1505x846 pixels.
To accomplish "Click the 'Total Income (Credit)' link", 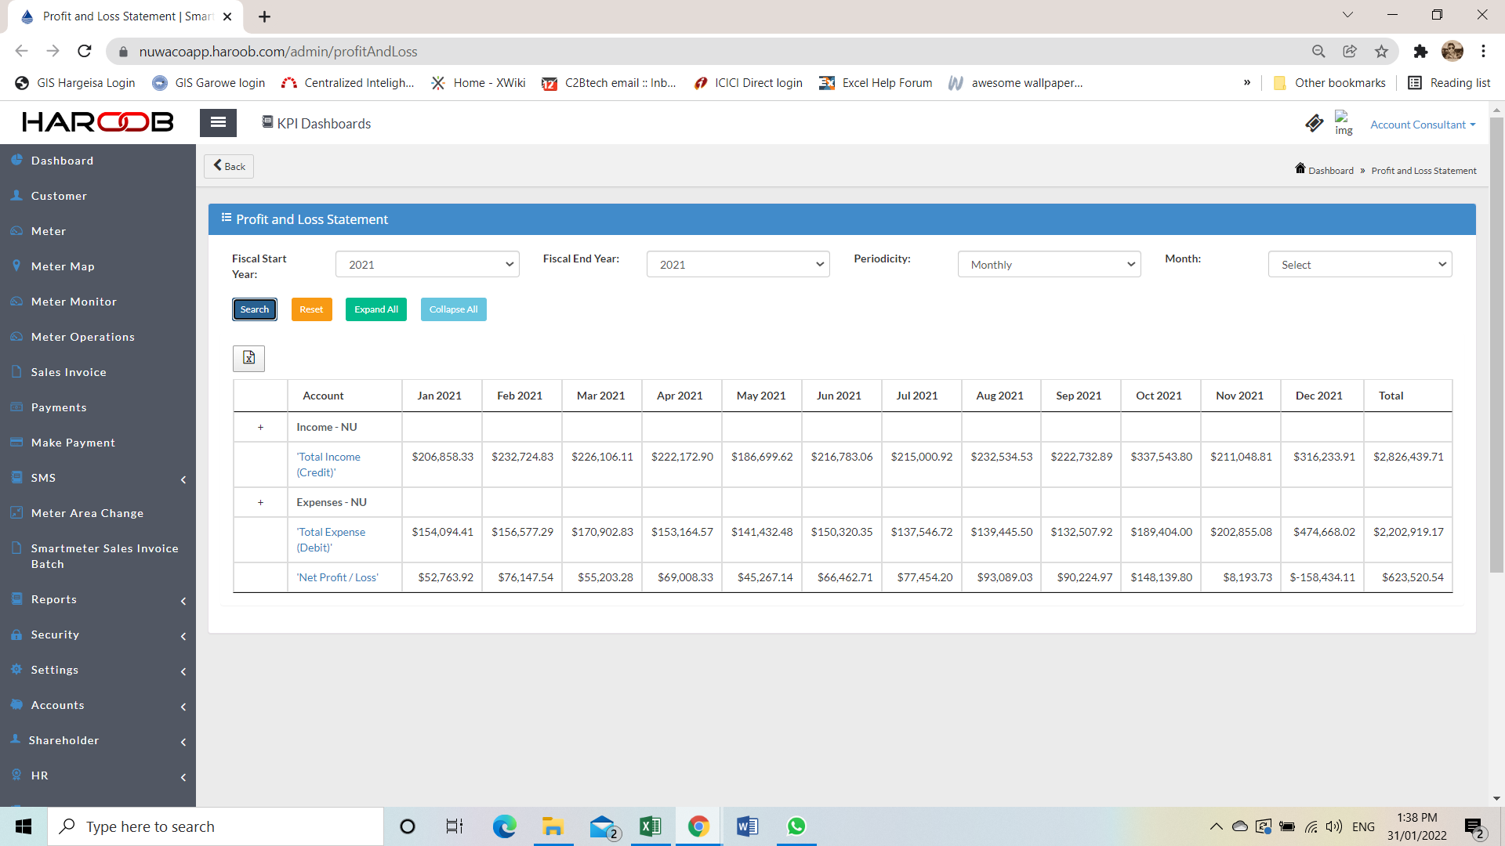I will pyautogui.click(x=328, y=465).
